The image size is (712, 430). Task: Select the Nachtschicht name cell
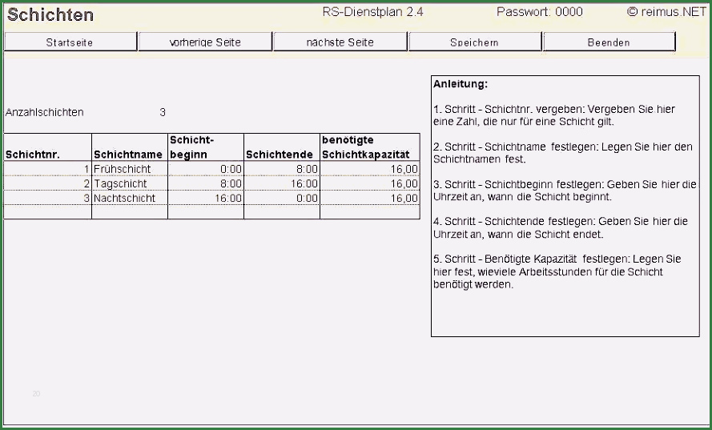(129, 198)
